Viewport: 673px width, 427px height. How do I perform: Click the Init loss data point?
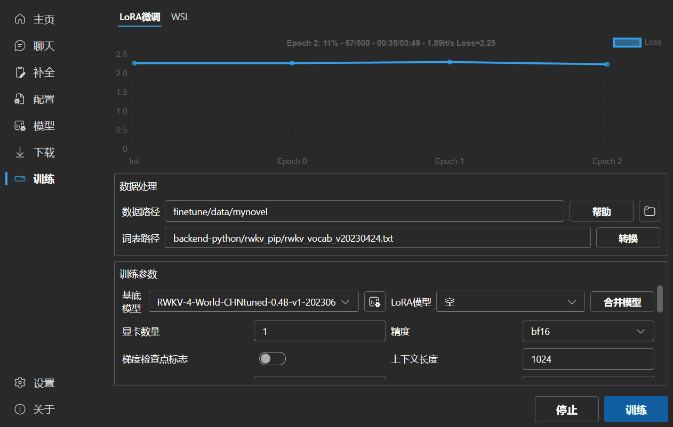(x=134, y=63)
